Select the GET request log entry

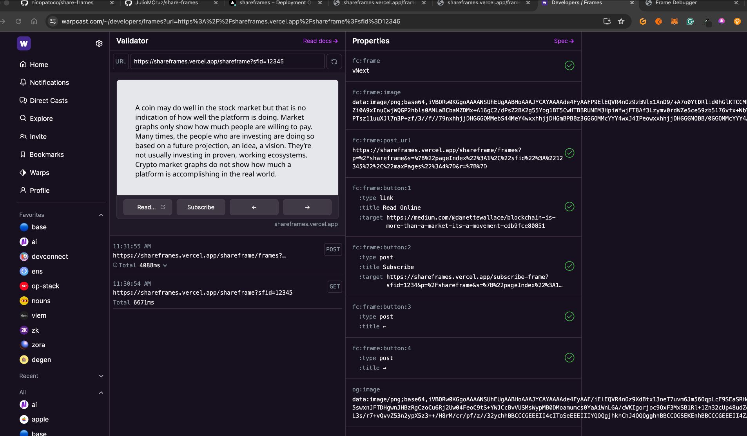point(227,293)
